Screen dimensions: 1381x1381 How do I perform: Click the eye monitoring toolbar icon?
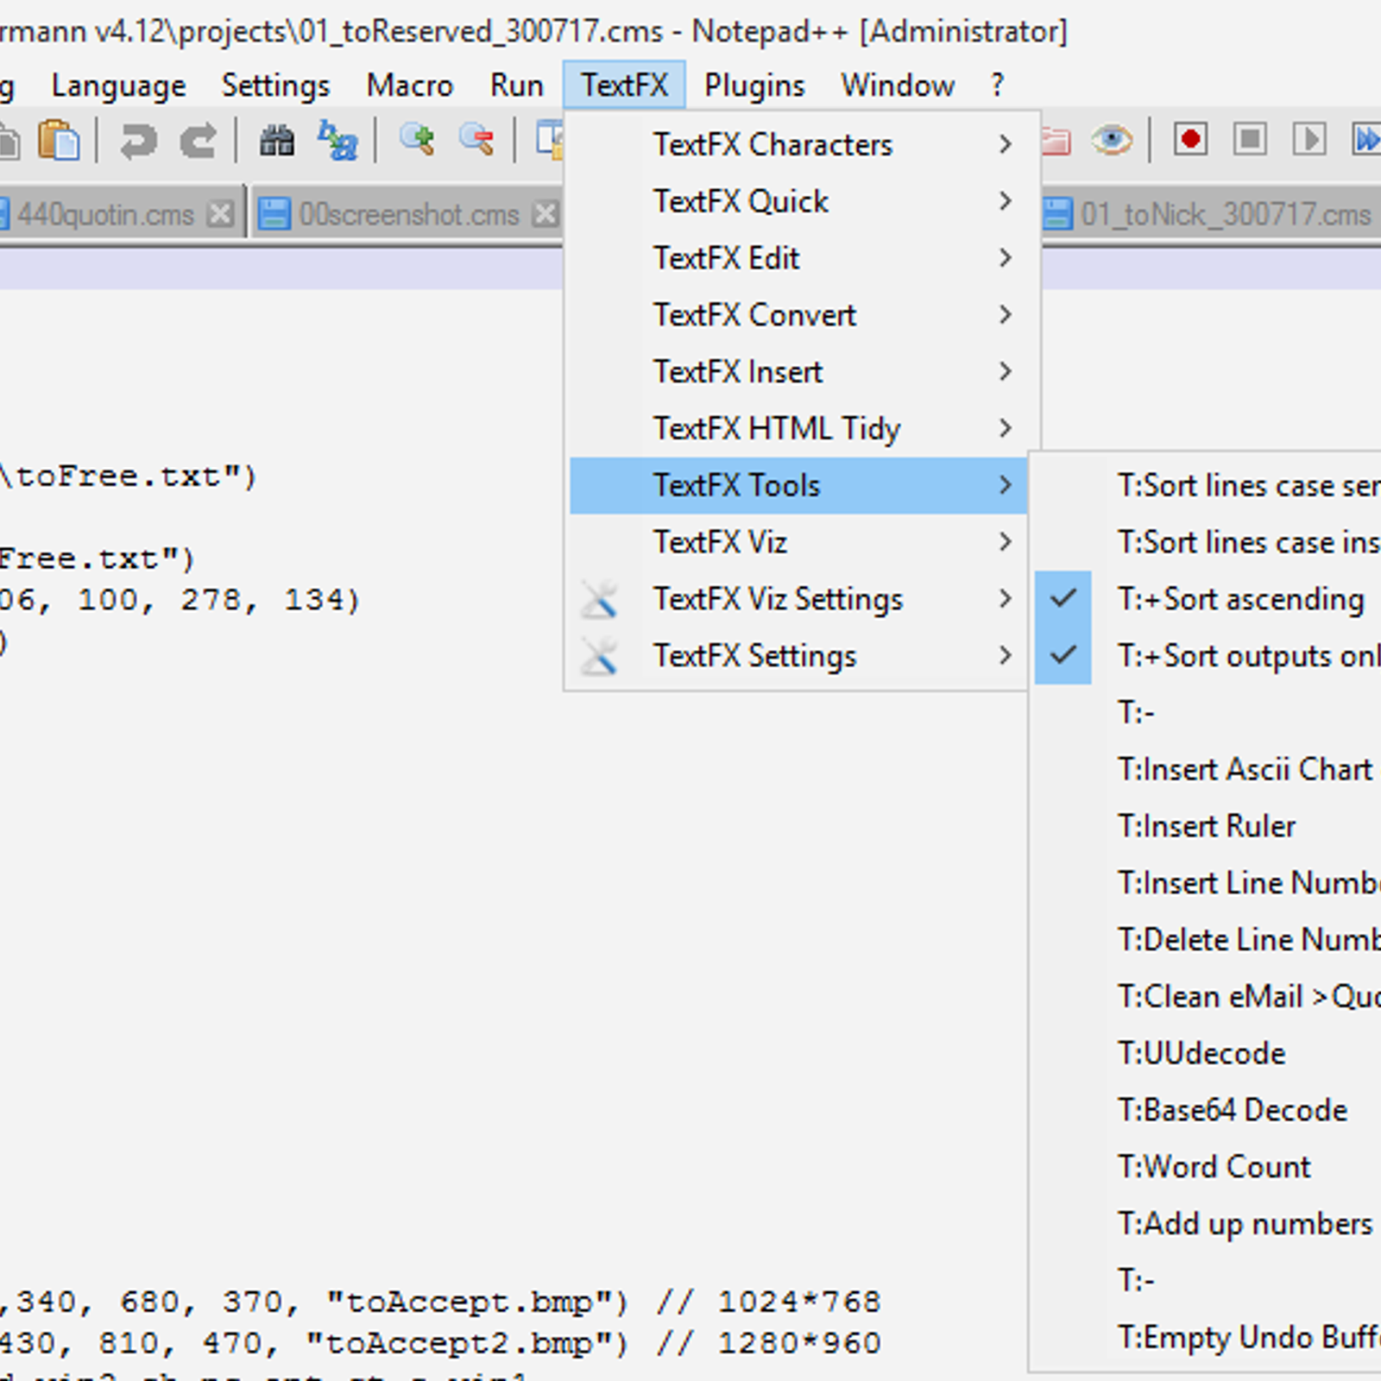(x=1112, y=139)
